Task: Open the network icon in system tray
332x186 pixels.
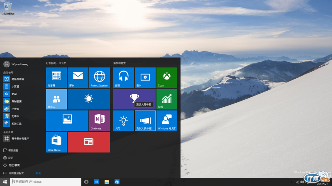Action: [297, 182]
